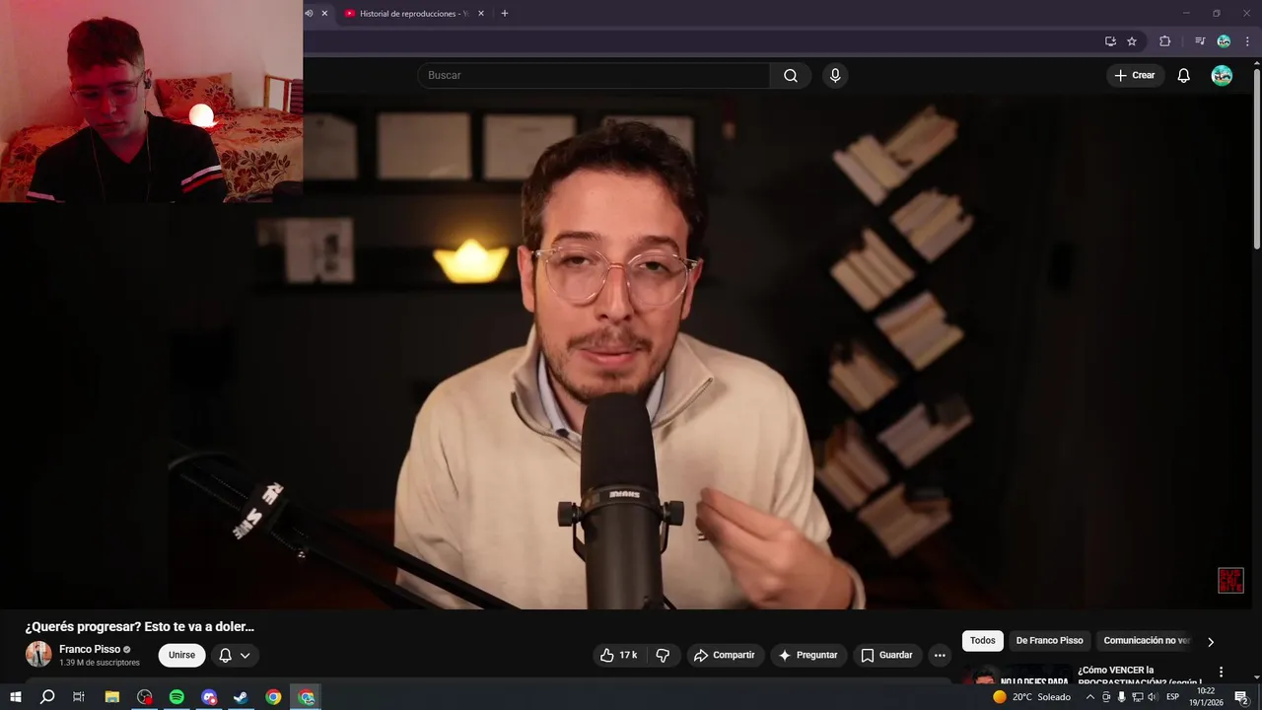Open options for ¿Cómo VENCER la procrastinación video

click(1221, 672)
